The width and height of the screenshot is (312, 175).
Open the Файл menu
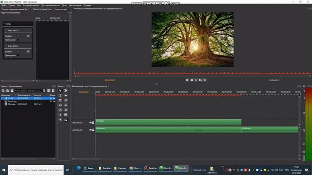point(4,5)
